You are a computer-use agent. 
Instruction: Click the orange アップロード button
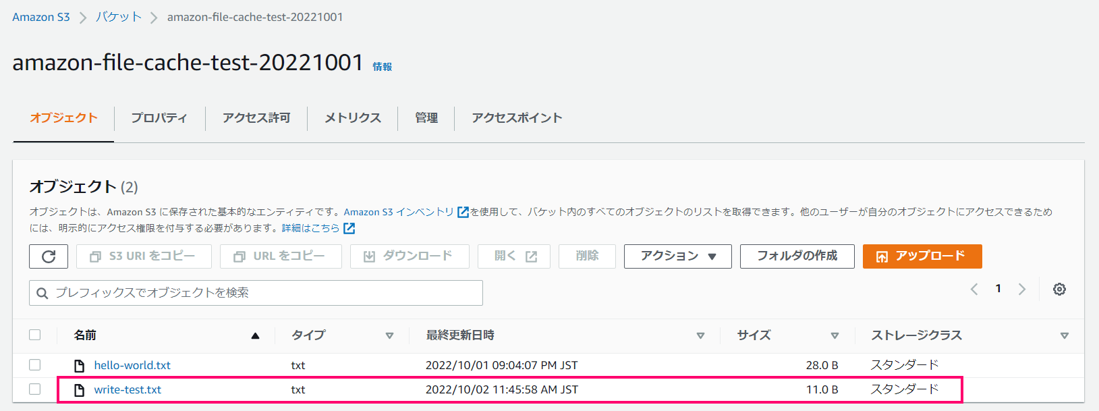tap(922, 256)
